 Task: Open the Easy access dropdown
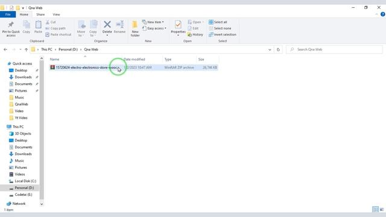(154, 28)
